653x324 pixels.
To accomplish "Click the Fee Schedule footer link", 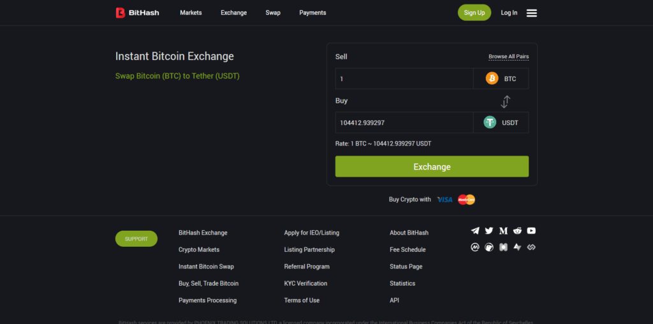I will click(x=407, y=249).
